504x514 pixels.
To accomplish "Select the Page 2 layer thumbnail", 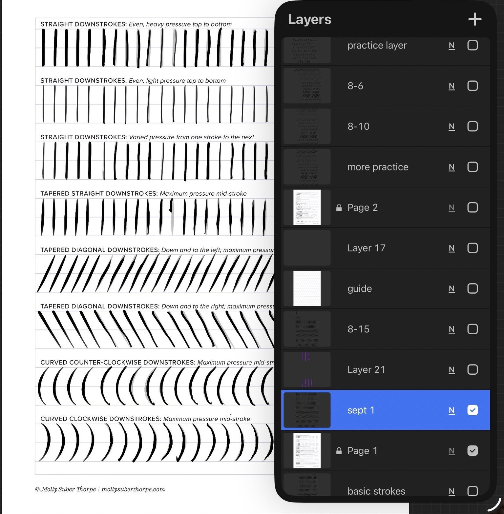I will click(307, 208).
